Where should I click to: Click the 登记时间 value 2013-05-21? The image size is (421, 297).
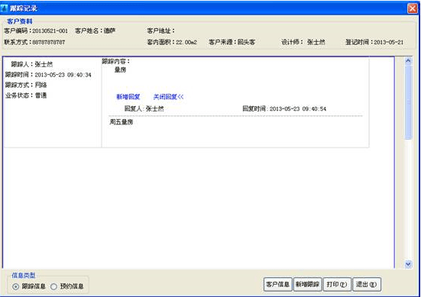point(388,42)
